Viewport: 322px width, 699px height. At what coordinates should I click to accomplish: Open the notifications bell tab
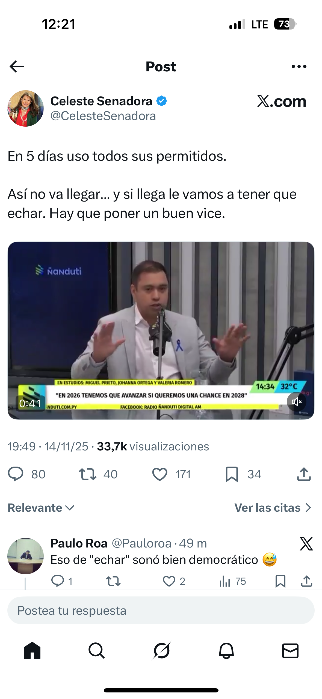pos(226,651)
